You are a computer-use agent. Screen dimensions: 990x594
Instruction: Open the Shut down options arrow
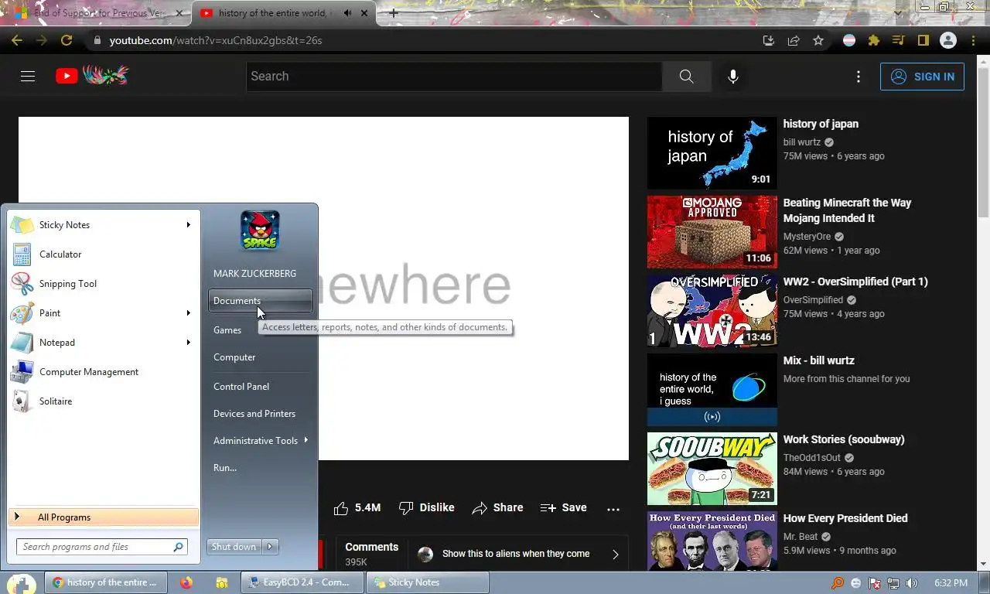[x=270, y=547]
